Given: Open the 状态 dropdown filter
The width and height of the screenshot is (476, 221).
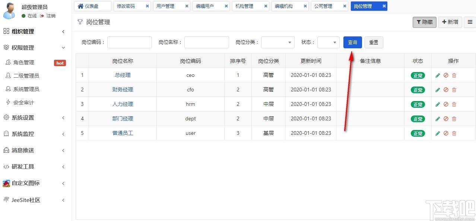Looking at the screenshot, I should click(x=329, y=42).
